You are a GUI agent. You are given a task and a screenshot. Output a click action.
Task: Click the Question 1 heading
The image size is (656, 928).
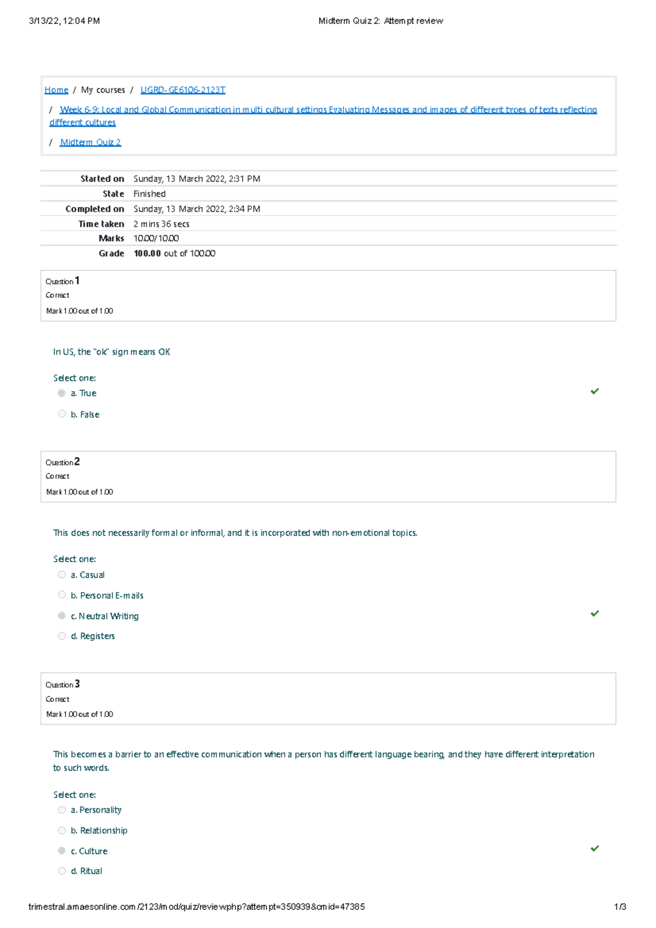pyautogui.click(x=62, y=281)
